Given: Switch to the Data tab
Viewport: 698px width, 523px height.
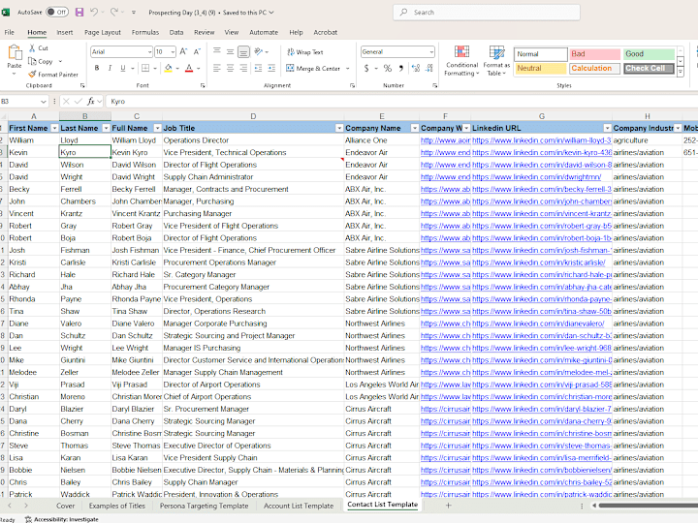Looking at the screenshot, I should [x=176, y=33].
